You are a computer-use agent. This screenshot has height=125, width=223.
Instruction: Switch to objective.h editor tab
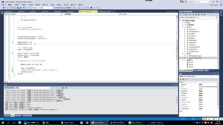58,11
